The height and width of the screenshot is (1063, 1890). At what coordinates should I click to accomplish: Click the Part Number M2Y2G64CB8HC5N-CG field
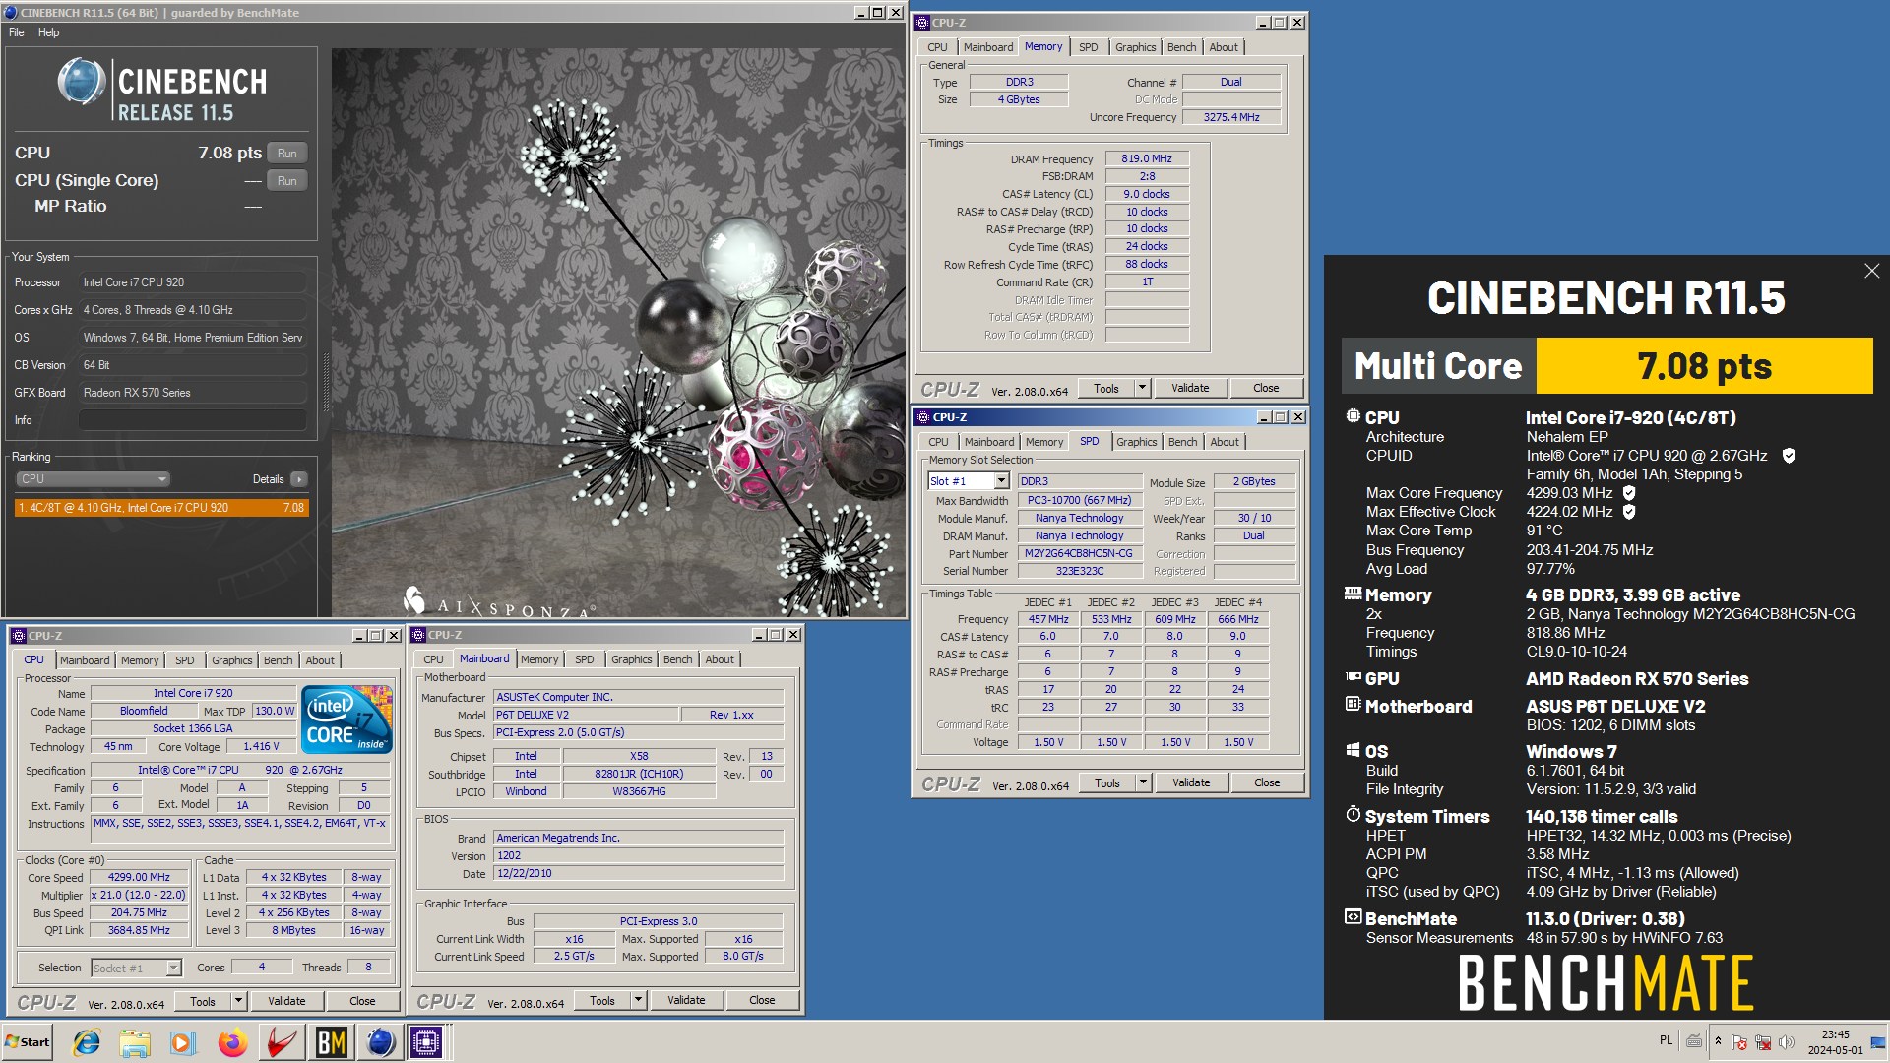(1078, 553)
